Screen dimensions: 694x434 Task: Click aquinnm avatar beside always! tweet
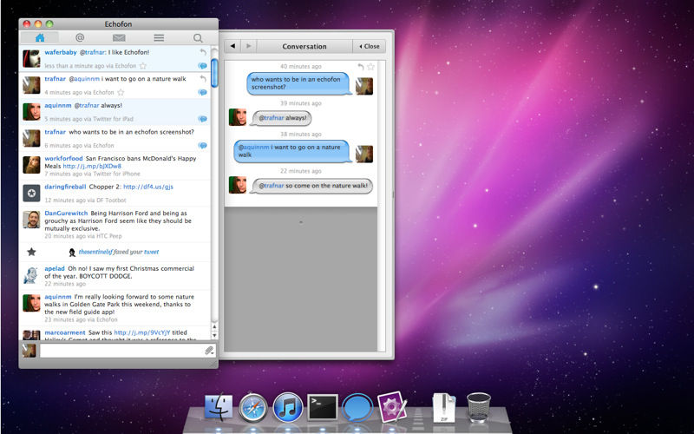point(31,112)
